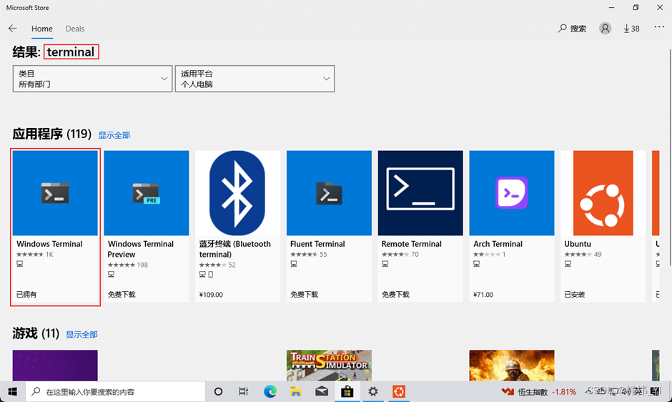
Task: Launch Microsoft Edge from the taskbar
Action: pos(270,392)
